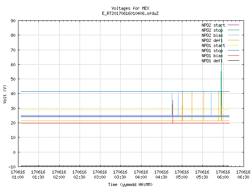Click the 'Volt (V)' y-axis label
This screenshot has width=251, height=188.
tap(5, 94)
